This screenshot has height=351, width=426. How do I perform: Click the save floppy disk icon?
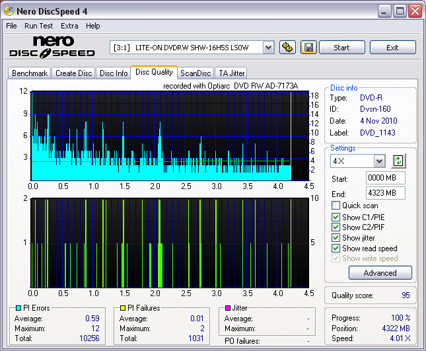[308, 48]
